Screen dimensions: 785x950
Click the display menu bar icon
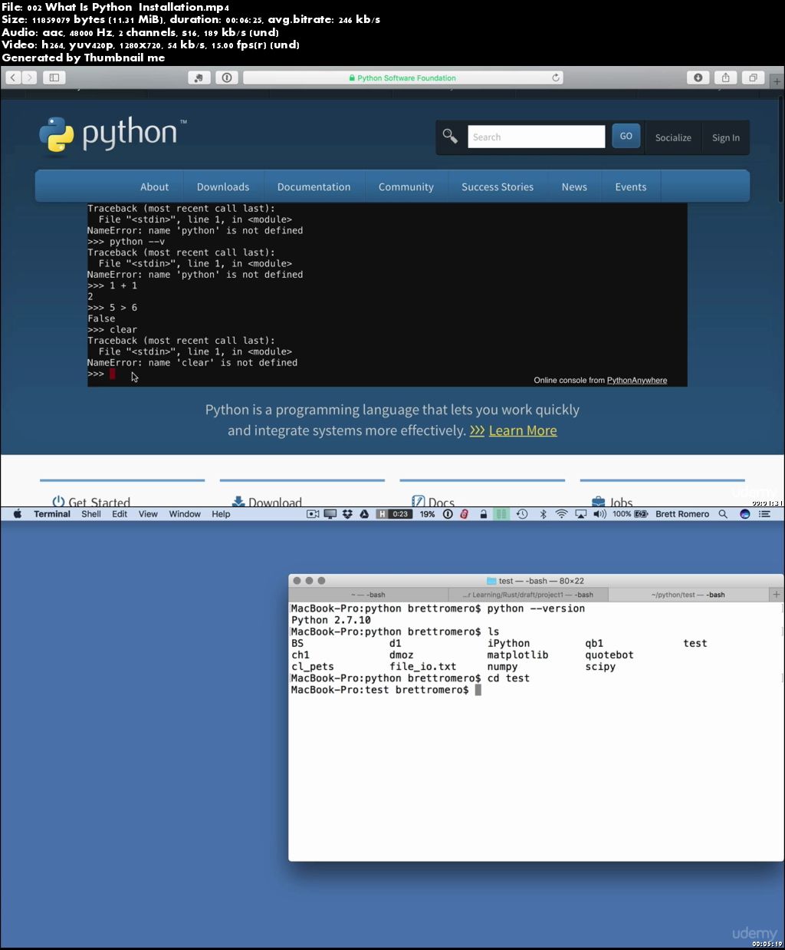pyautogui.click(x=330, y=514)
